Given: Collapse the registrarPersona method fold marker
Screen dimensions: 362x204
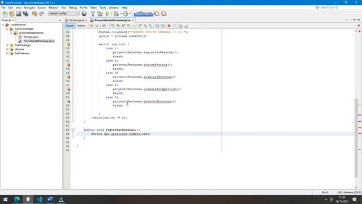Looking at the screenshot, I should click(x=73, y=130).
